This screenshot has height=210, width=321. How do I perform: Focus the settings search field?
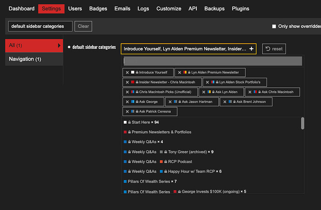click(x=40, y=26)
